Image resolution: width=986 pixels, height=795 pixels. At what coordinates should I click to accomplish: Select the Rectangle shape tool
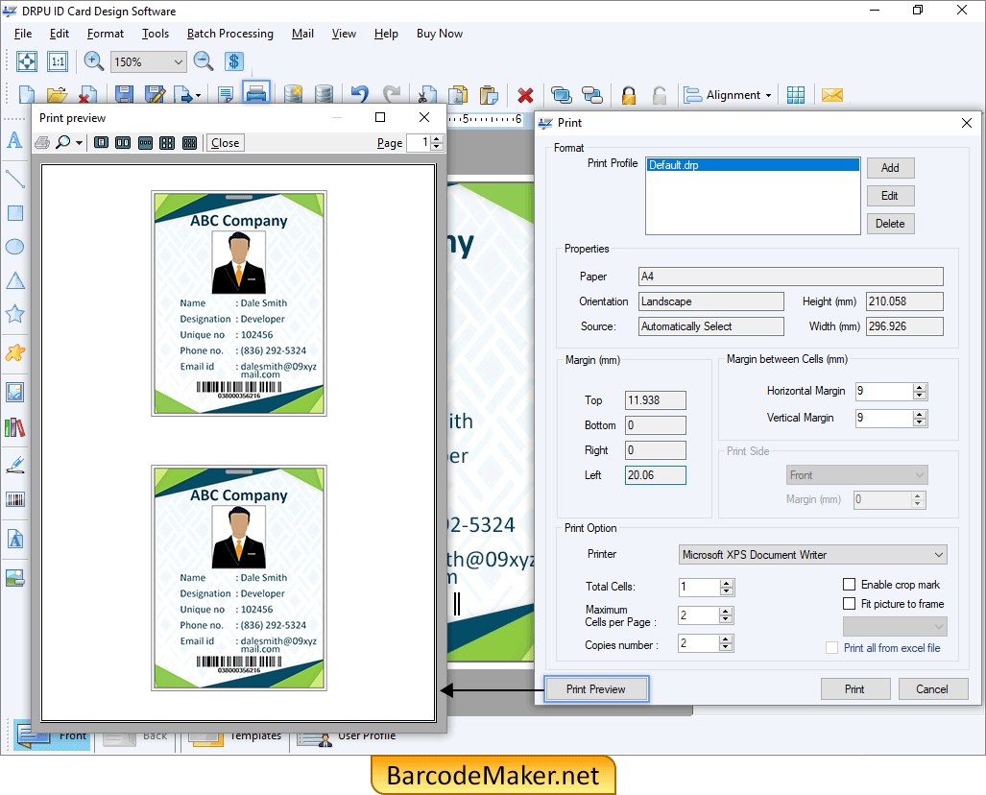(x=15, y=213)
